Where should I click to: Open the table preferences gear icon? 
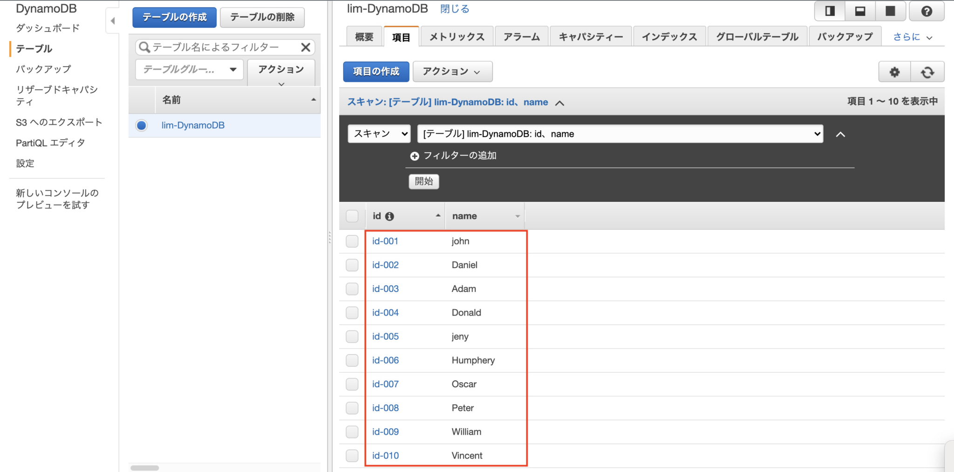coord(894,72)
